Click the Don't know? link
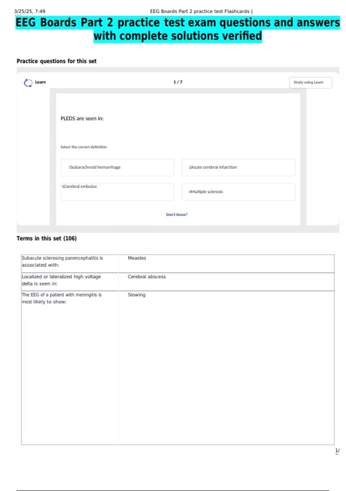Image resolution: width=346 pixels, height=491 pixels. (176, 215)
